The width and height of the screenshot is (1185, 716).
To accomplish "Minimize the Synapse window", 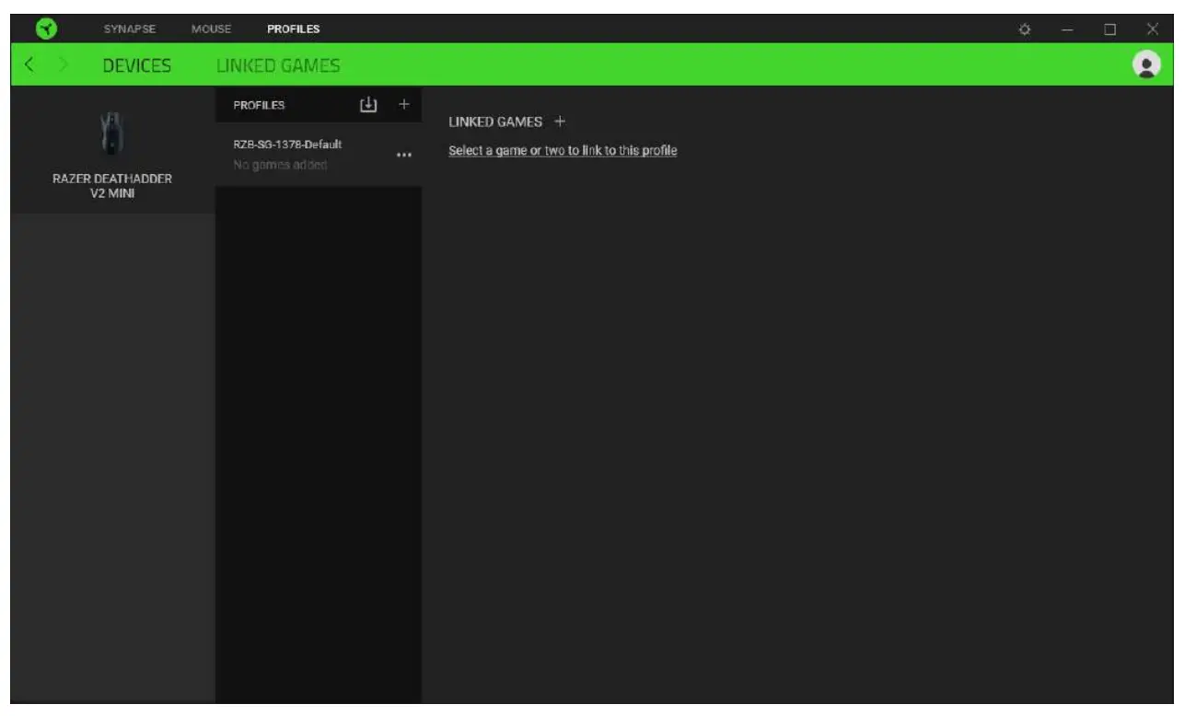I will (x=1067, y=29).
